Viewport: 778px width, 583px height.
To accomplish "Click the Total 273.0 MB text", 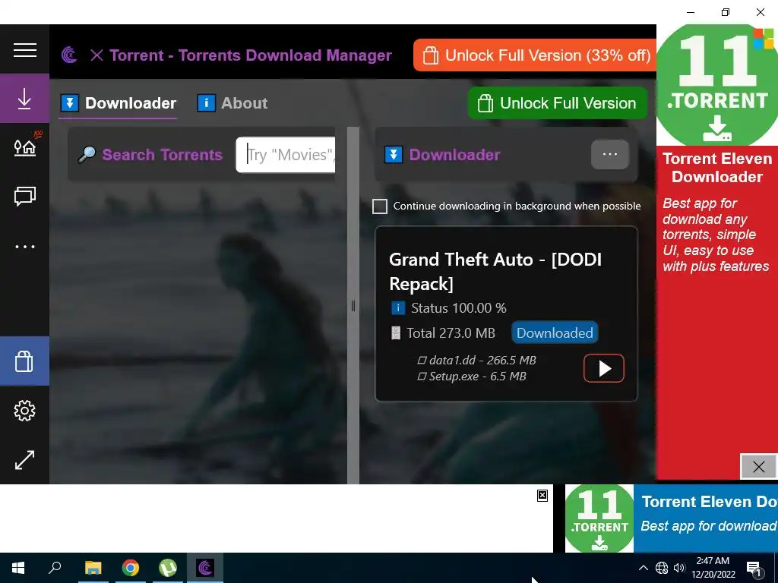I will [451, 332].
